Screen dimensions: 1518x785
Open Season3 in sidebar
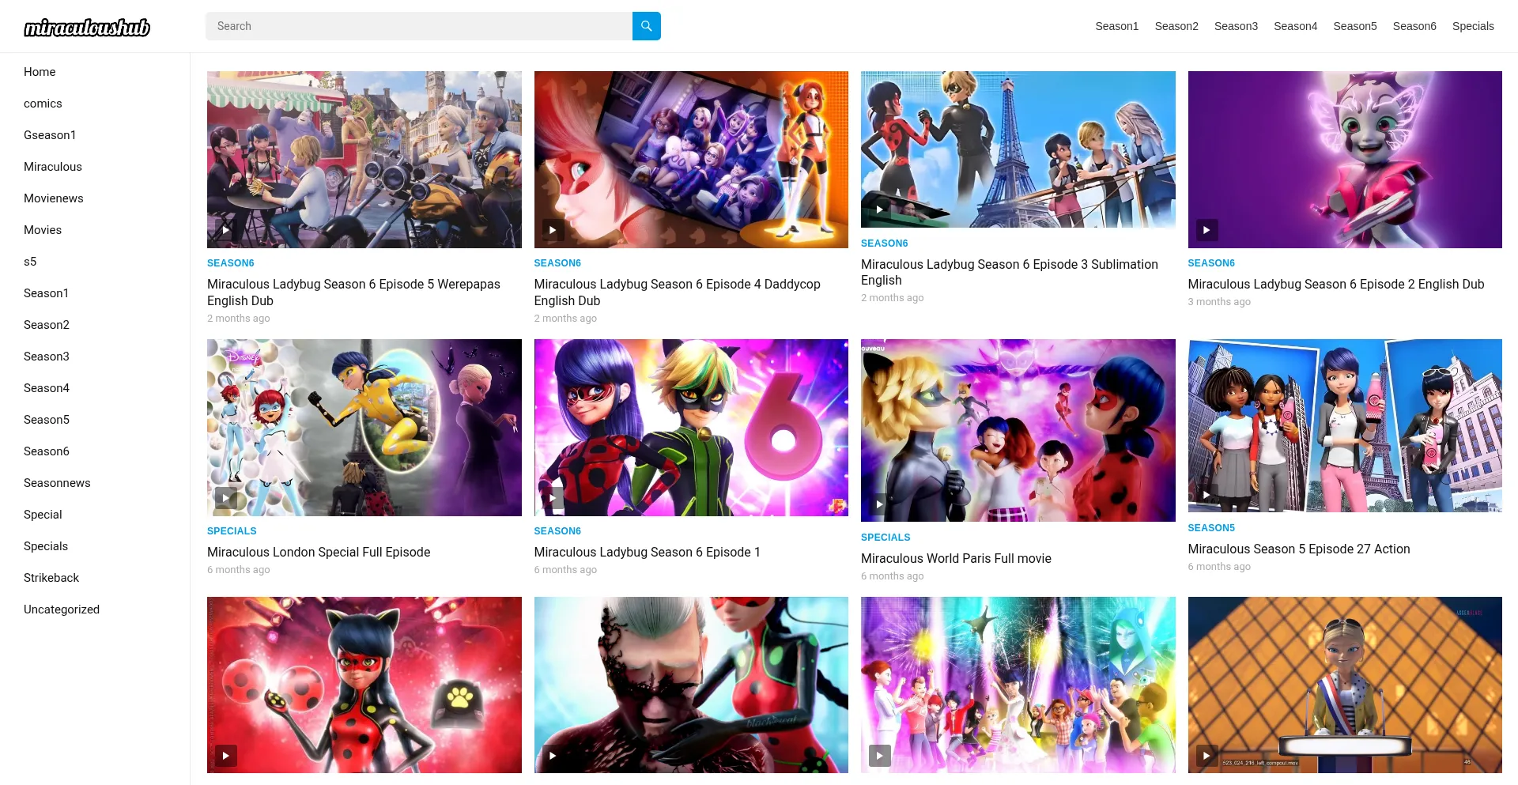click(x=47, y=357)
